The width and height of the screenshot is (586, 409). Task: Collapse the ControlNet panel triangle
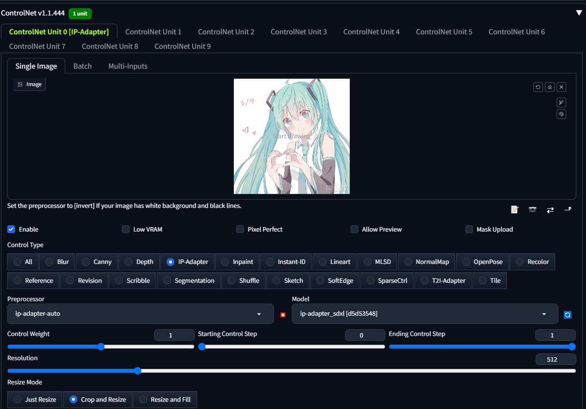click(579, 13)
